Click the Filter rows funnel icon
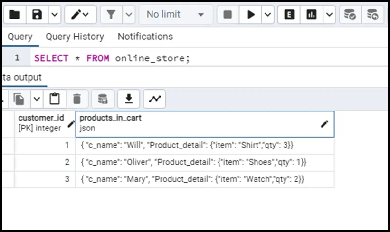390x232 pixels. [x=111, y=15]
